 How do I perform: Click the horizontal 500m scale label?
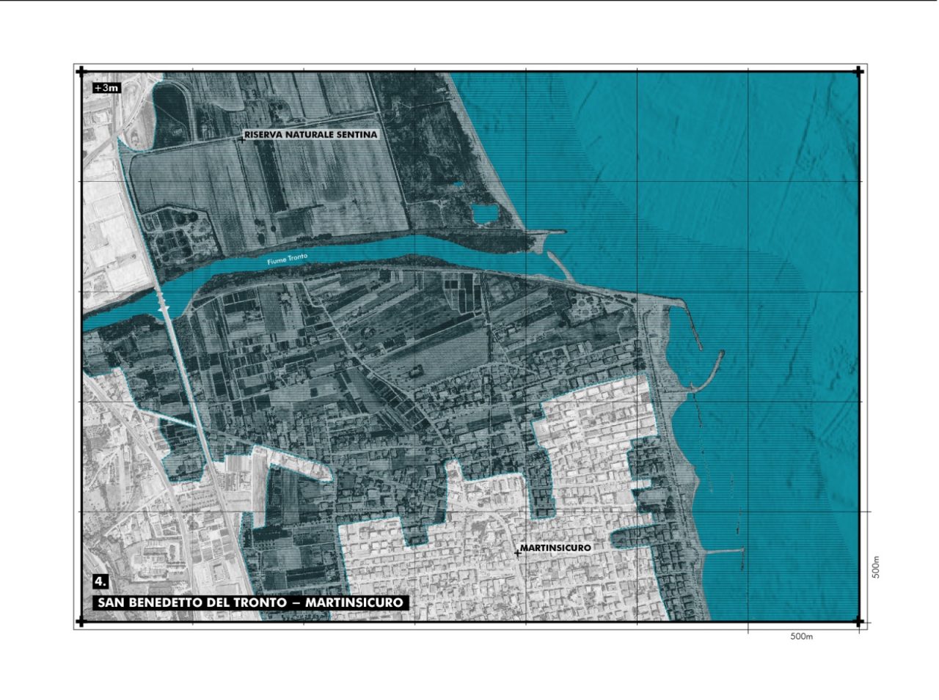[x=802, y=636]
